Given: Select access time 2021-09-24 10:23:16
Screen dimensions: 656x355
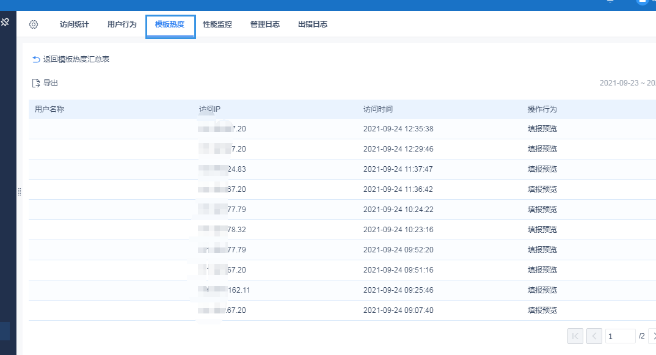Looking at the screenshot, I should [x=398, y=229].
